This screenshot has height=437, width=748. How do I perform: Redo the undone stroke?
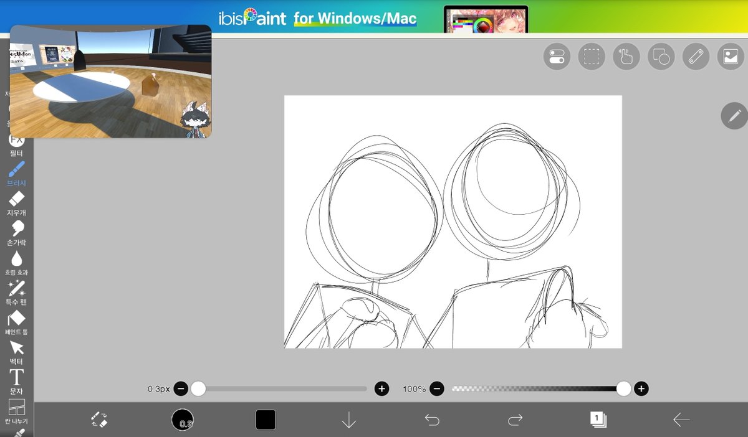point(515,420)
